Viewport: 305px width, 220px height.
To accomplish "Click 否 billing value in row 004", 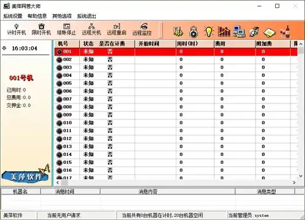I will [x=110, y=75].
